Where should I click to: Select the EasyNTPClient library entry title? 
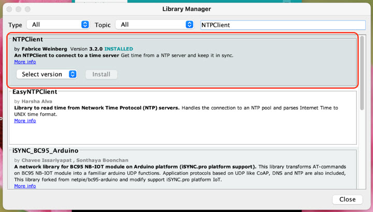click(34, 92)
